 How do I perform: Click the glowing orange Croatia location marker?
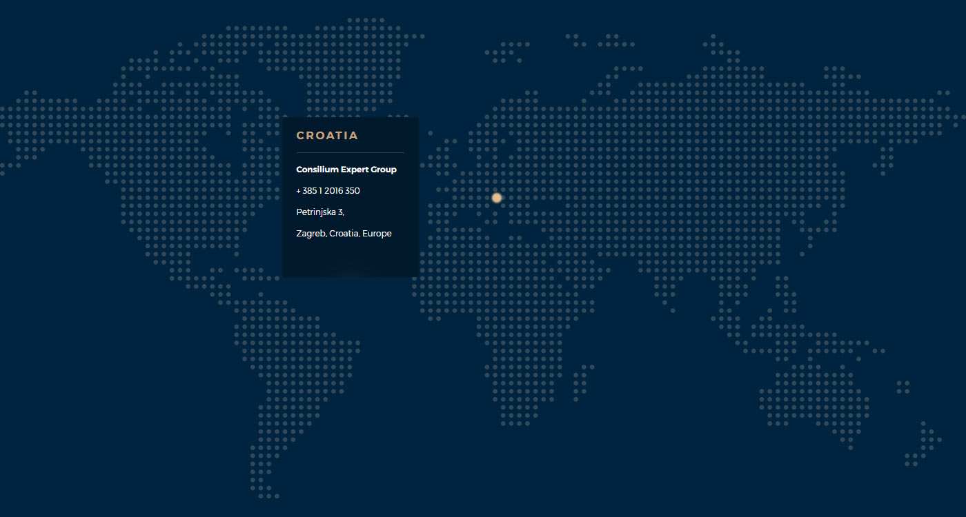tap(497, 198)
